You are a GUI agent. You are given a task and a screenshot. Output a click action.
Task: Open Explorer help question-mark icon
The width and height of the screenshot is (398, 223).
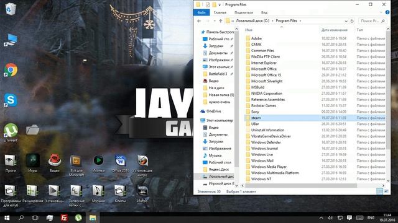[x=387, y=12]
